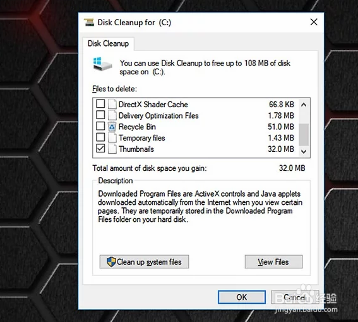Close the Disk Cleanup dialog
The image size is (358, 322).
click(314, 22)
